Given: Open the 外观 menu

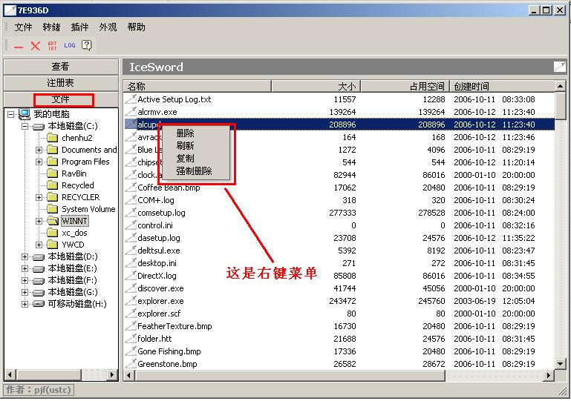Looking at the screenshot, I should [108, 27].
